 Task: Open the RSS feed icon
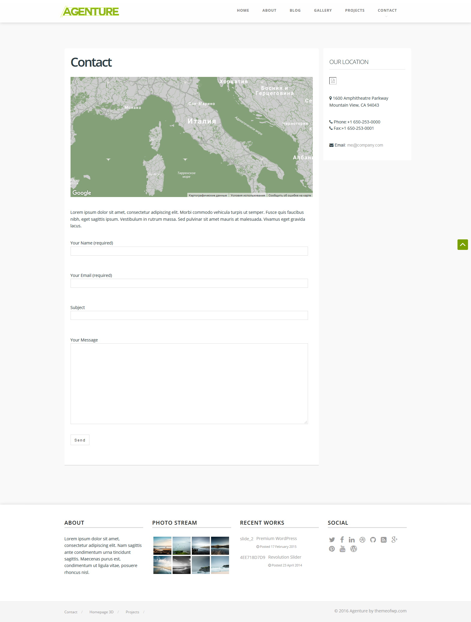(384, 540)
